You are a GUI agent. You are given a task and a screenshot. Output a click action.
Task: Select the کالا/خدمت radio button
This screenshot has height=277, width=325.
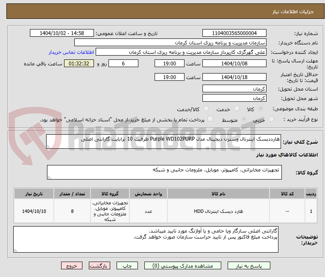click(206, 109)
